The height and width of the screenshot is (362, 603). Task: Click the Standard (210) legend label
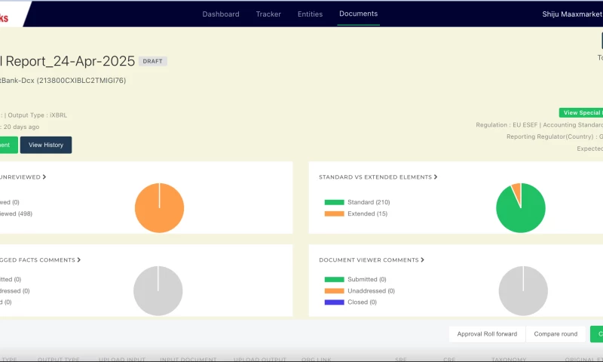point(369,202)
